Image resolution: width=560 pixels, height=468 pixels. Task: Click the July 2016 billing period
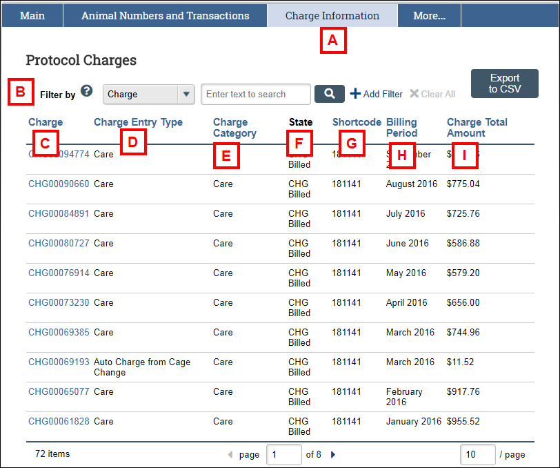[x=406, y=214]
